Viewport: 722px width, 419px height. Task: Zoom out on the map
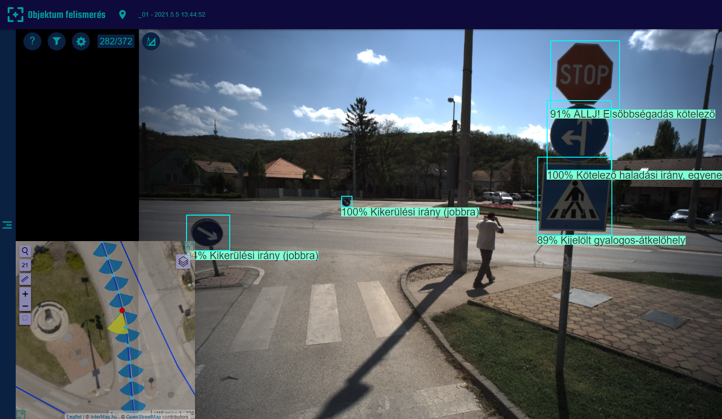pos(25,306)
